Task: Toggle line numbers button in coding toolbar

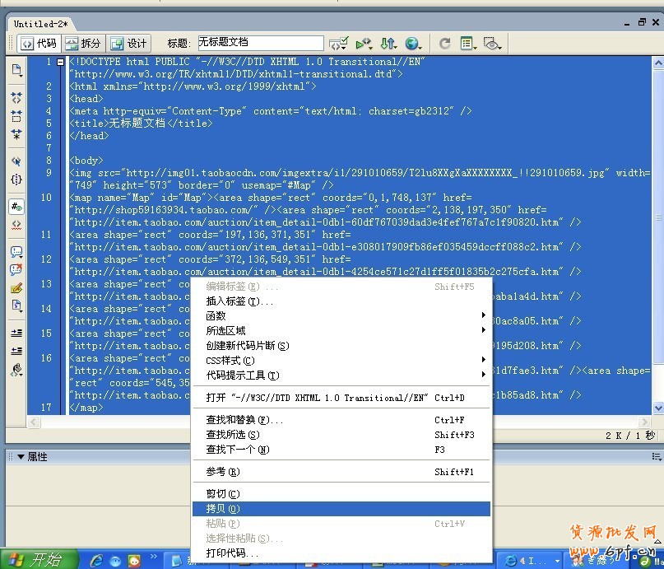Action: [x=16, y=206]
